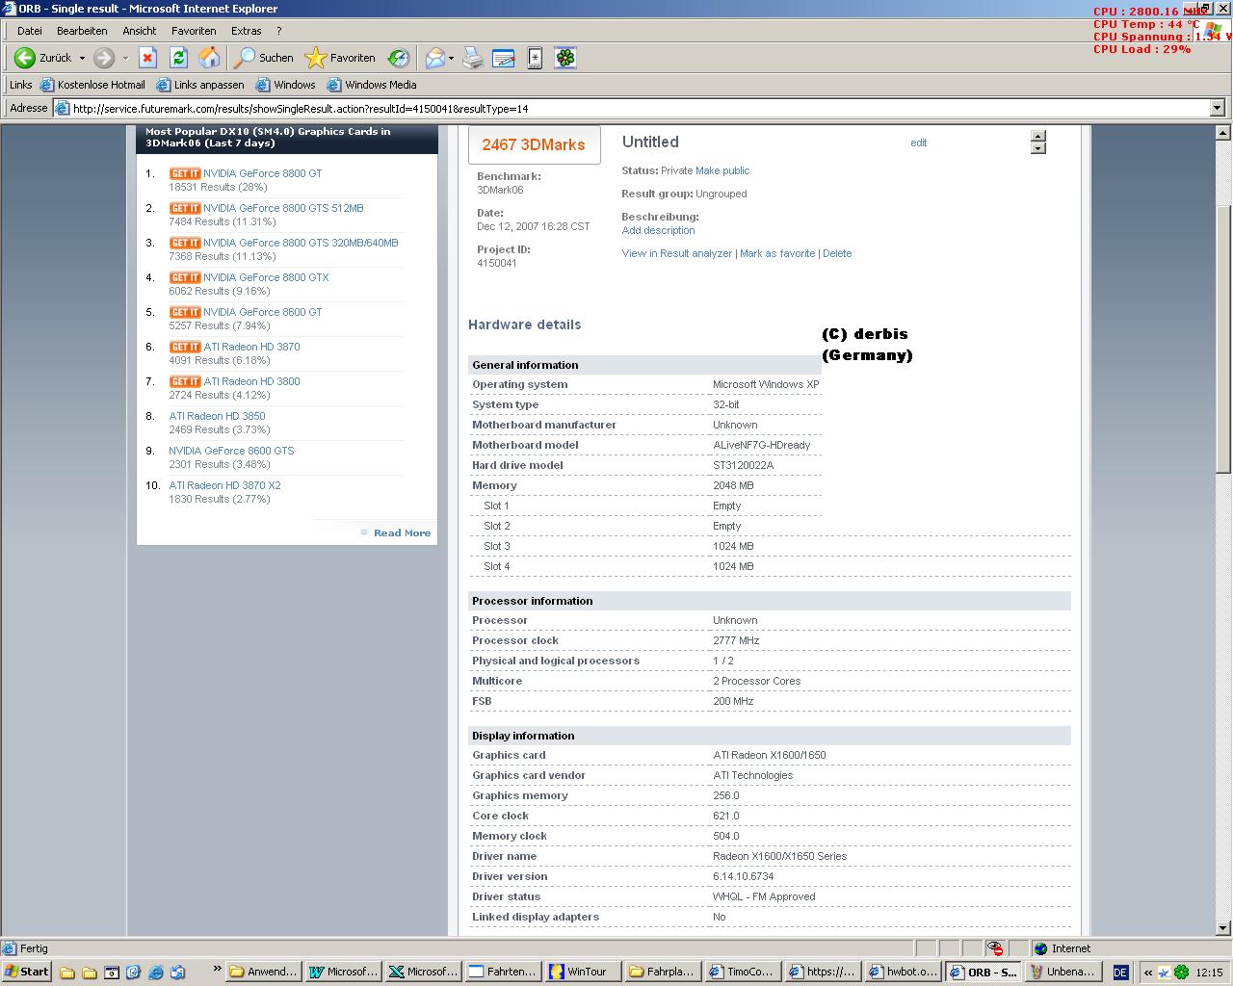Open Links anpassen shortcut

tap(200, 85)
